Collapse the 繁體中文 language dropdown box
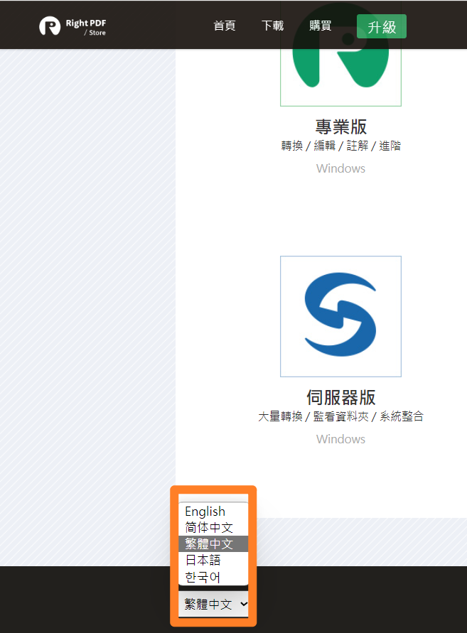The height and width of the screenshot is (633, 467). click(213, 605)
